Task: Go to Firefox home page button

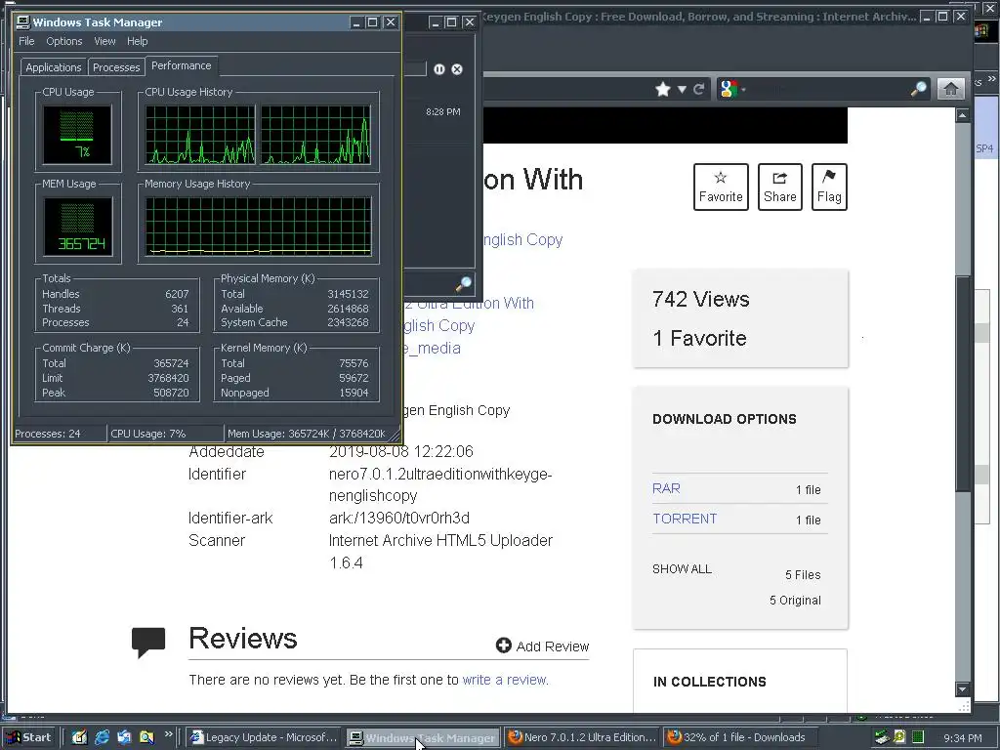Action: point(951,89)
